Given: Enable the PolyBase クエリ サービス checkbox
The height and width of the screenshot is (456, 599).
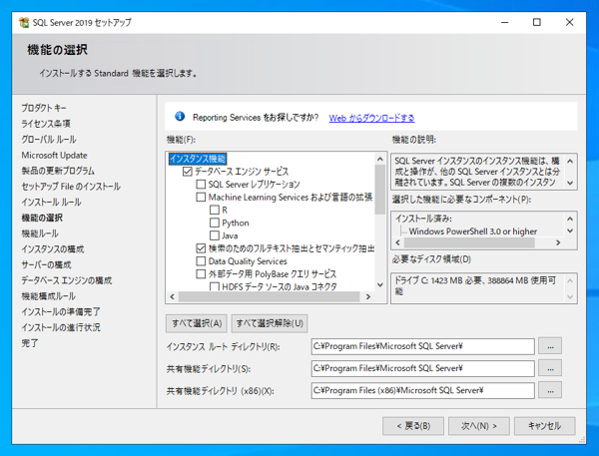Looking at the screenshot, I should pos(201,274).
